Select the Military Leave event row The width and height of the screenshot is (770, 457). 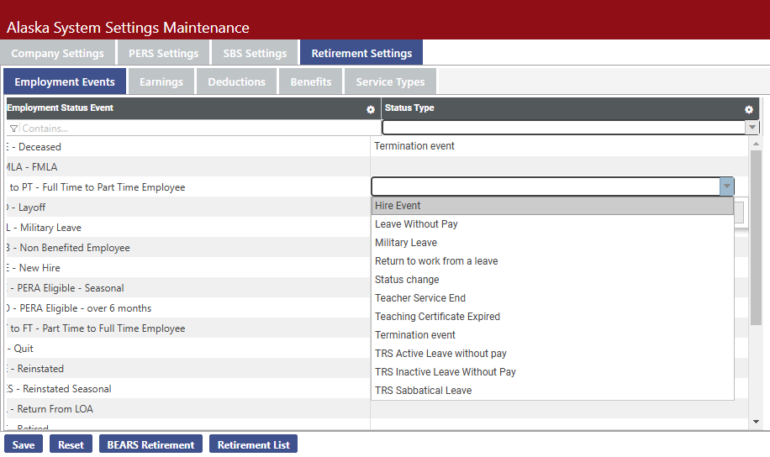[188, 228]
